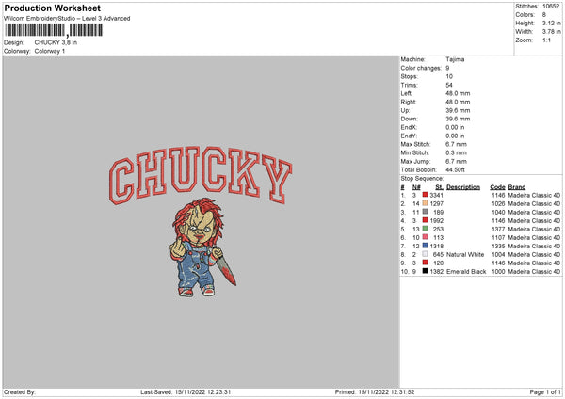Image resolution: width=565 pixels, height=399 pixels.
Task: Click the Min Stitch value 0.3 mm
Action: (x=456, y=152)
